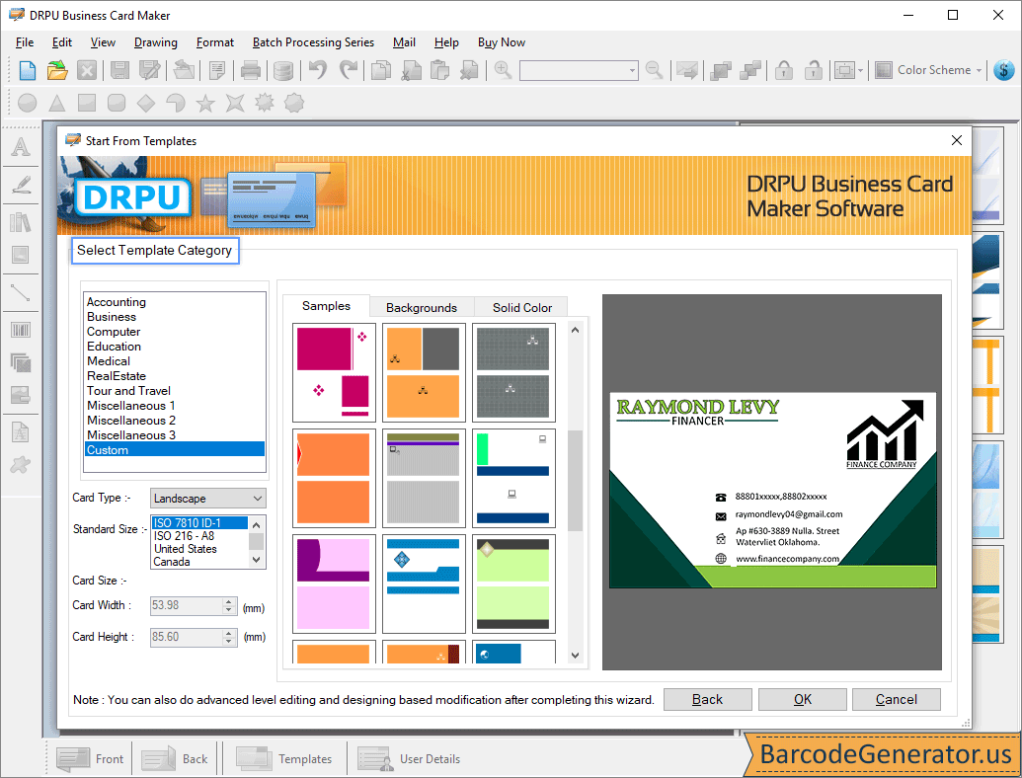Open the zoom level combo box
Screen dimensions: 1022x778
point(579,70)
